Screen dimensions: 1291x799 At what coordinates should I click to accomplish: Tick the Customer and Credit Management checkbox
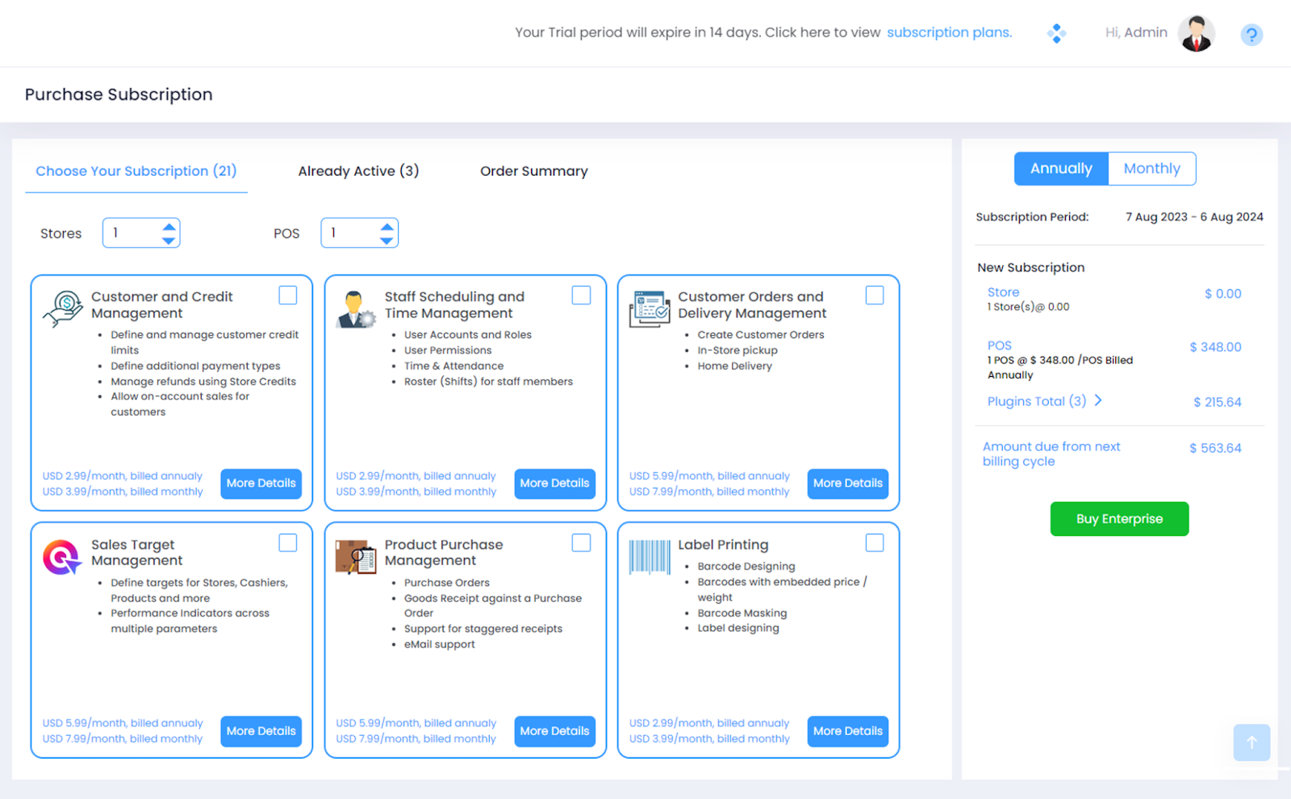288,295
